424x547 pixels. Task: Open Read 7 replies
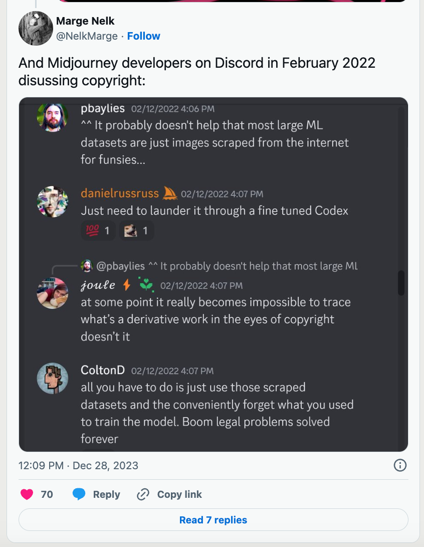tap(213, 520)
